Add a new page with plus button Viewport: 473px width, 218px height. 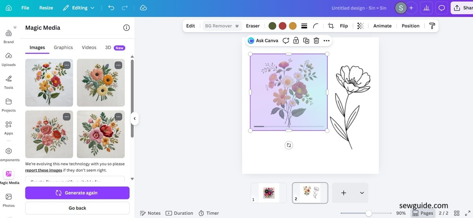coord(343,193)
